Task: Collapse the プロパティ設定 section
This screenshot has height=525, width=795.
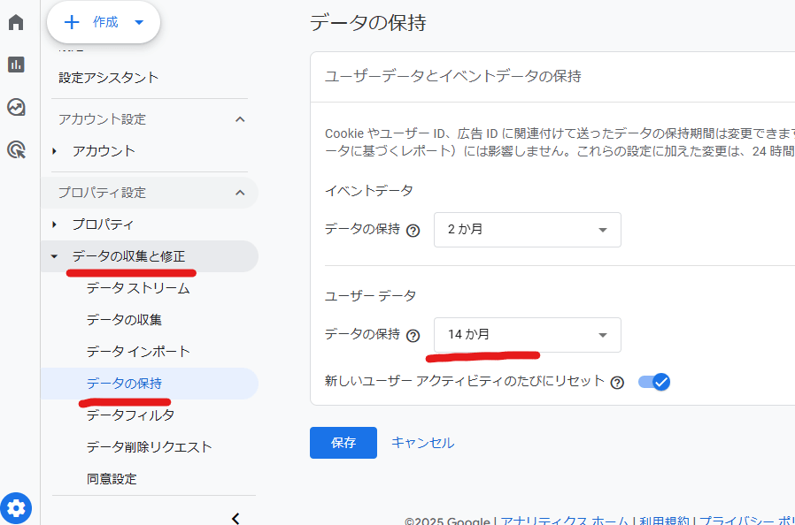Action: [x=239, y=193]
